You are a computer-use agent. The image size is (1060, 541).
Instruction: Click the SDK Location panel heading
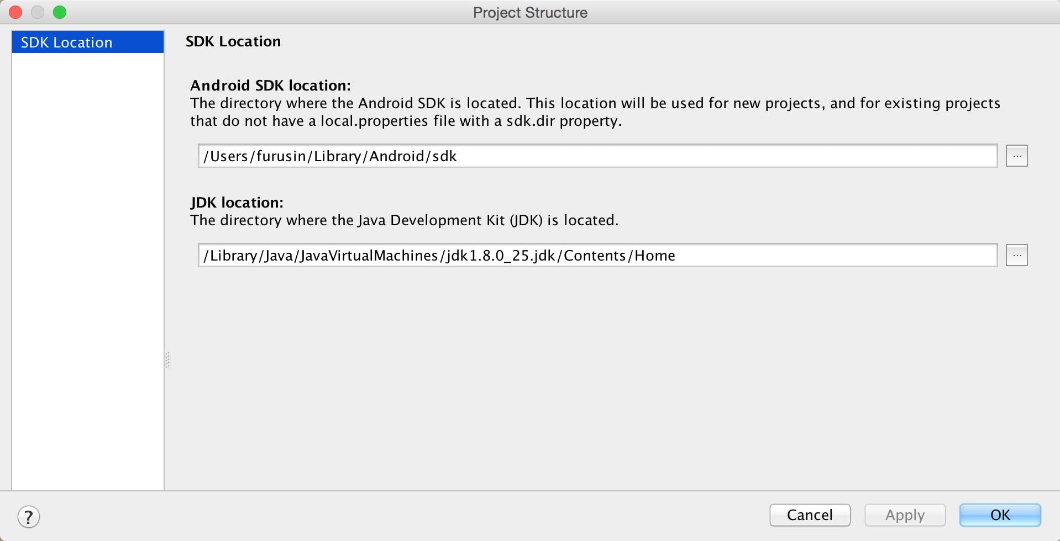(x=233, y=41)
